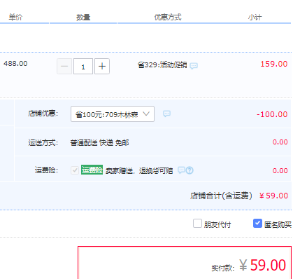Viewport: 293px width, 279px height.
Task: Click the 普通配送 快递 免邮 text
Action: tap(99, 142)
